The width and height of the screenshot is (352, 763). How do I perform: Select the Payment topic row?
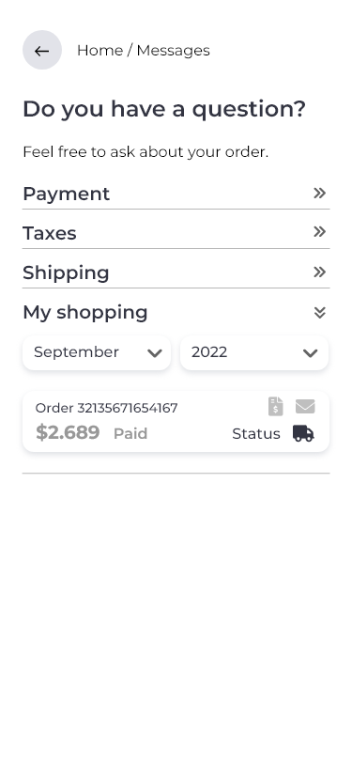point(176,194)
